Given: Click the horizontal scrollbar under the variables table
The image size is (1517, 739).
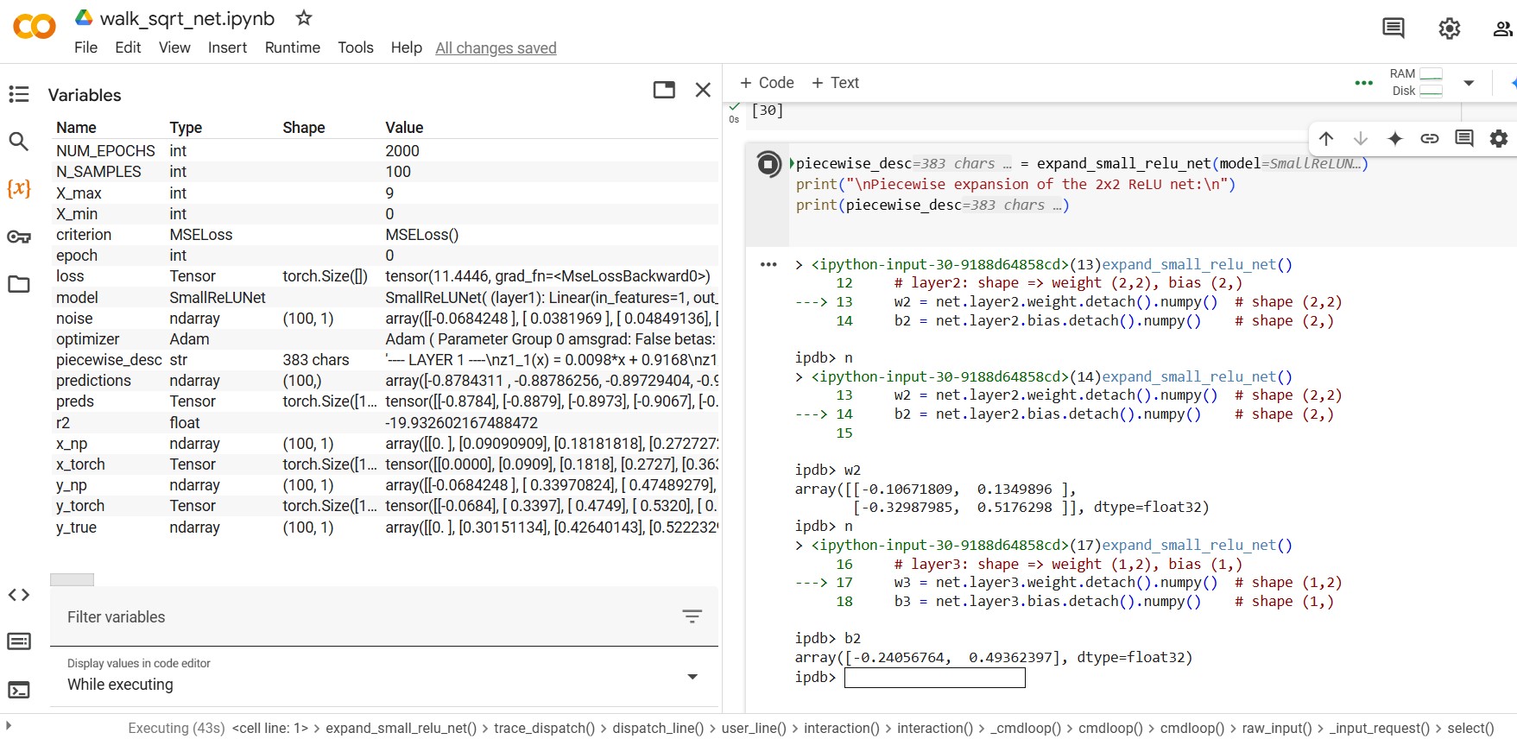Looking at the screenshot, I should coord(72,580).
